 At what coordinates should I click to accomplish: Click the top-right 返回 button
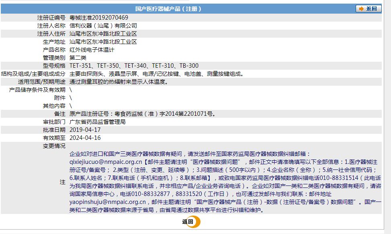368,9
